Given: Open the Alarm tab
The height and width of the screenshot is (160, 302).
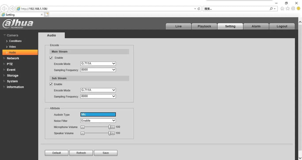Looking at the screenshot, I should (x=256, y=26).
